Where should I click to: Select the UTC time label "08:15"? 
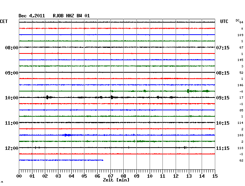pyautogui.click(x=223, y=73)
